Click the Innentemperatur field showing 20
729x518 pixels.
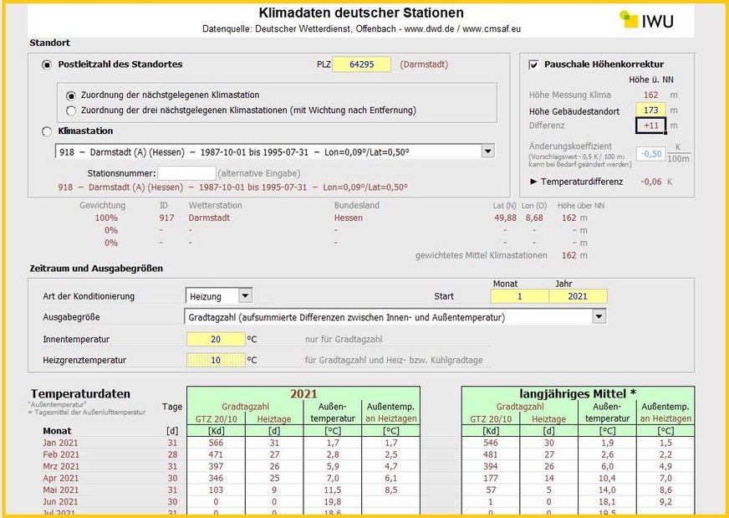[216, 338]
